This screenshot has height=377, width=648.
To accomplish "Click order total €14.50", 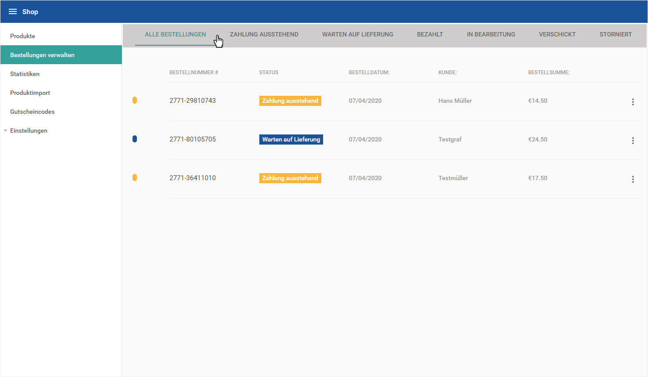I will (x=538, y=101).
